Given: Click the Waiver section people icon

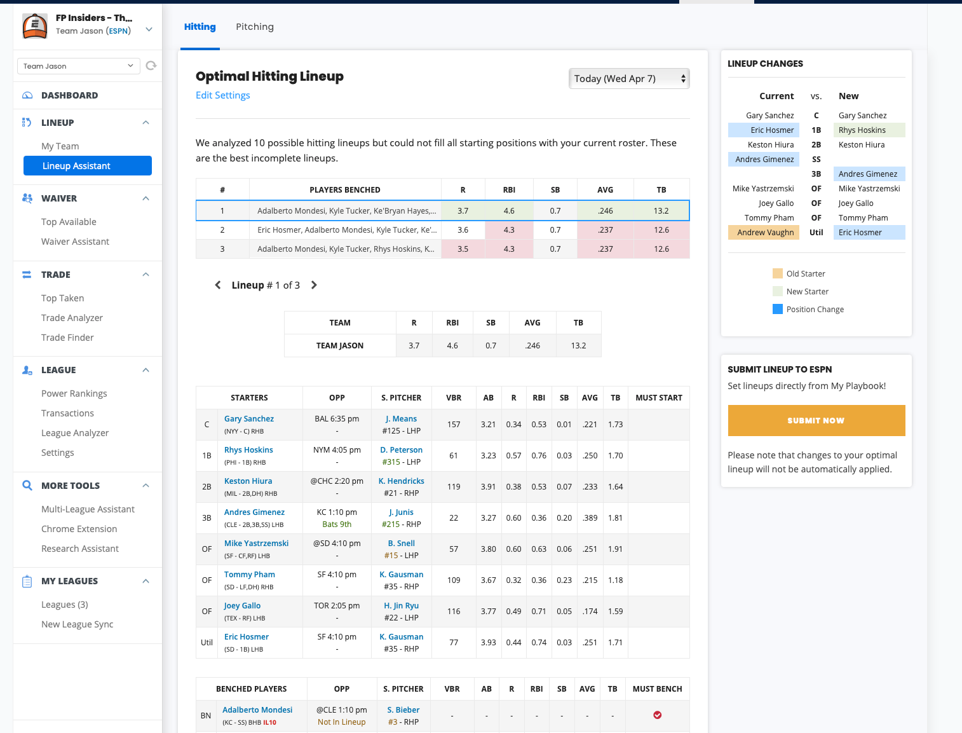Looking at the screenshot, I should tap(27, 198).
